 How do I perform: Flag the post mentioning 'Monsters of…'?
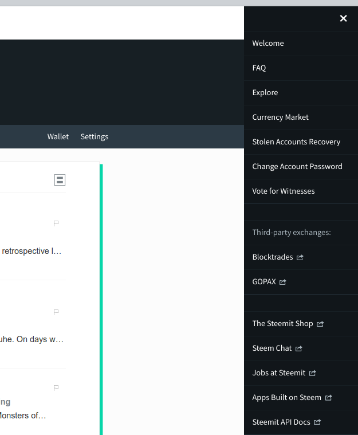pos(56,387)
